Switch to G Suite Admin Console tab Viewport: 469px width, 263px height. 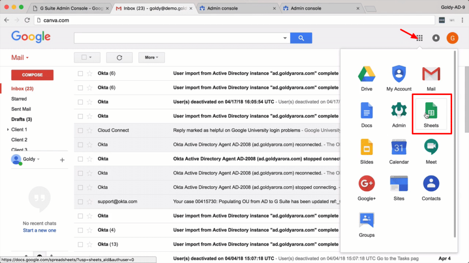(70, 8)
